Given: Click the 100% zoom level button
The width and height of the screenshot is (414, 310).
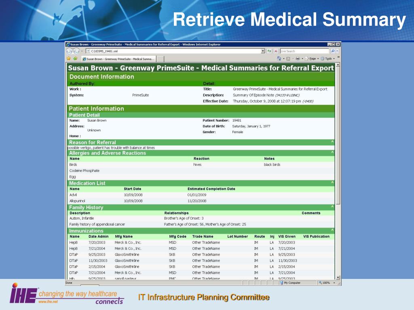Looking at the screenshot, I should tap(324, 283).
